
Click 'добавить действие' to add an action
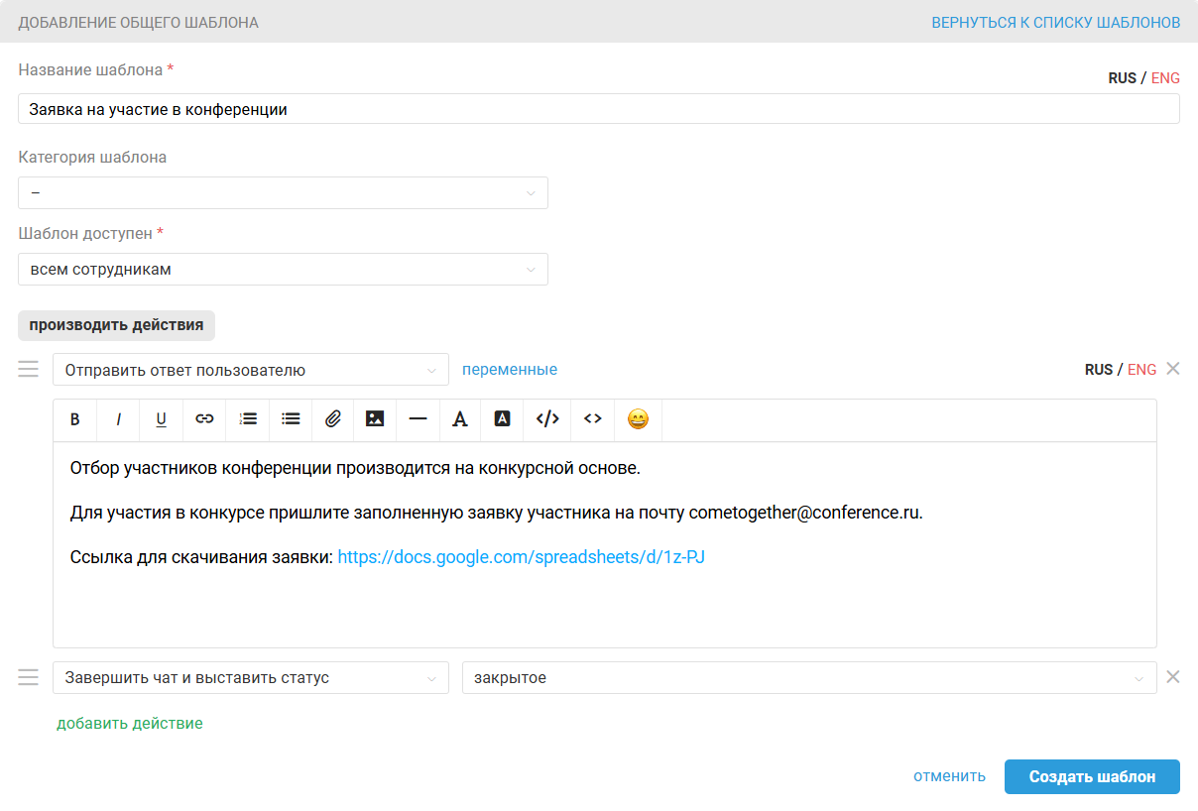[x=130, y=724]
